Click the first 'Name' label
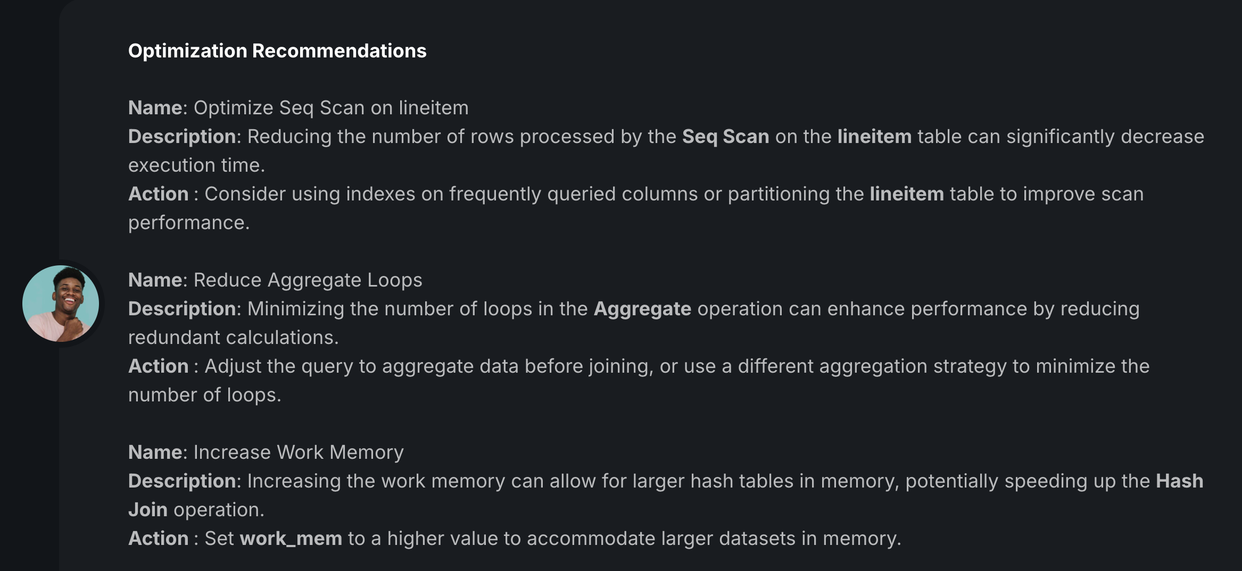Viewport: 1242px width, 571px height. coord(155,108)
